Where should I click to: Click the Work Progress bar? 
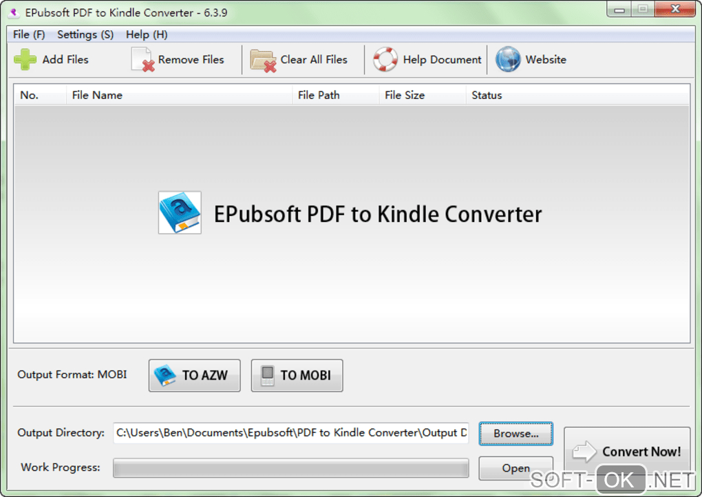pyautogui.click(x=291, y=468)
